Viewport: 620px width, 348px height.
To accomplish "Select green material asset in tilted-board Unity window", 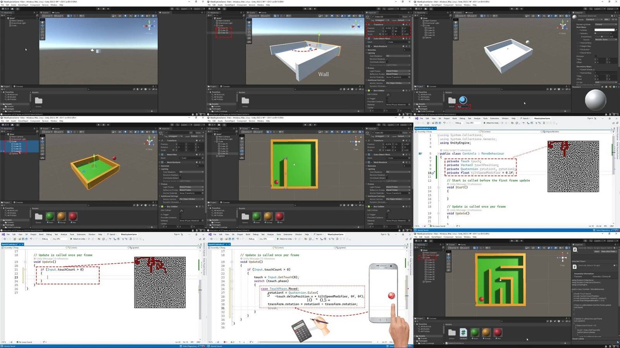I will point(50,216).
